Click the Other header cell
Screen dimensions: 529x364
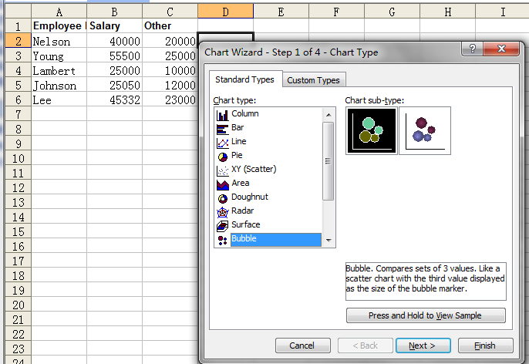pyautogui.click(x=170, y=26)
